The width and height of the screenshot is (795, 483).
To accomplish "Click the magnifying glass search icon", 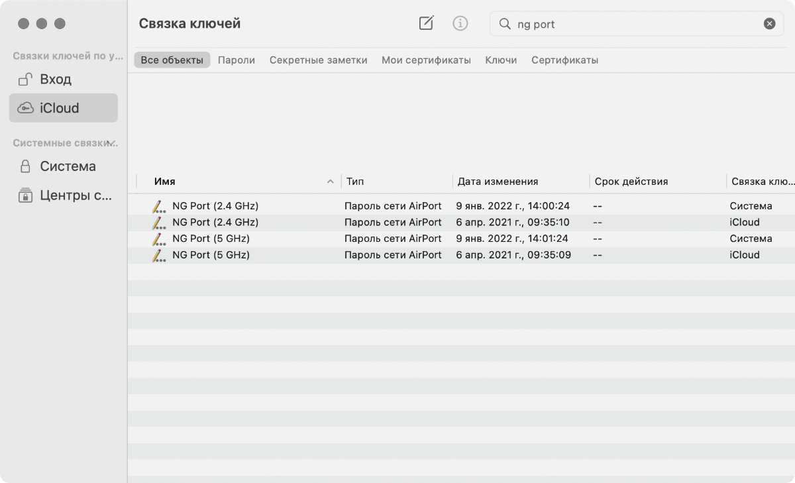I will (x=505, y=24).
